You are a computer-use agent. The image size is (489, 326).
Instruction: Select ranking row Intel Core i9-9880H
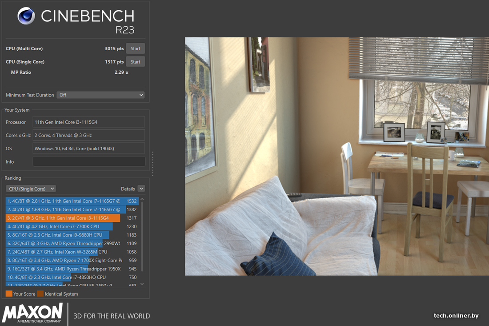pos(72,235)
